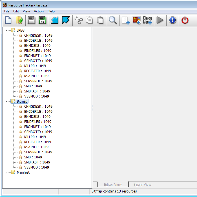The height and width of the screenshot is (197, 197).
Task: Collapse the JPEG folder tree node
Action: click(6, 30)
